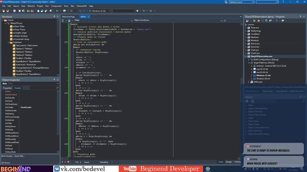Click the Android platform icon
Viewport: 307px width, 172px height.
coord(254,66)
